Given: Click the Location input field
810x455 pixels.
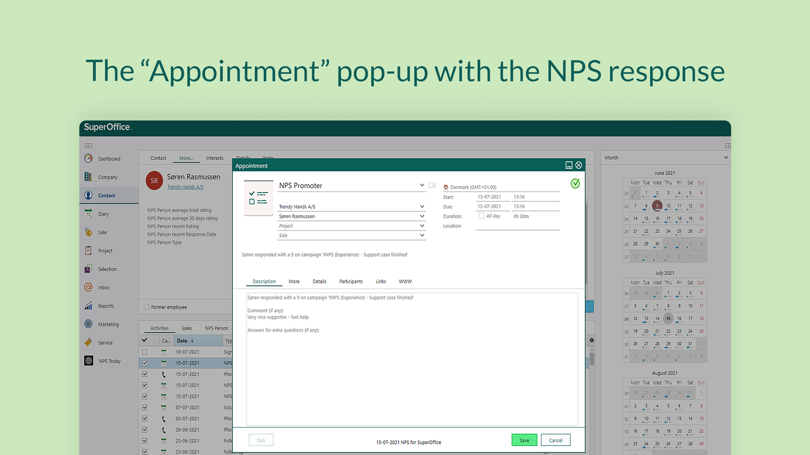Looking at the screenshot, I should (518, 226).
